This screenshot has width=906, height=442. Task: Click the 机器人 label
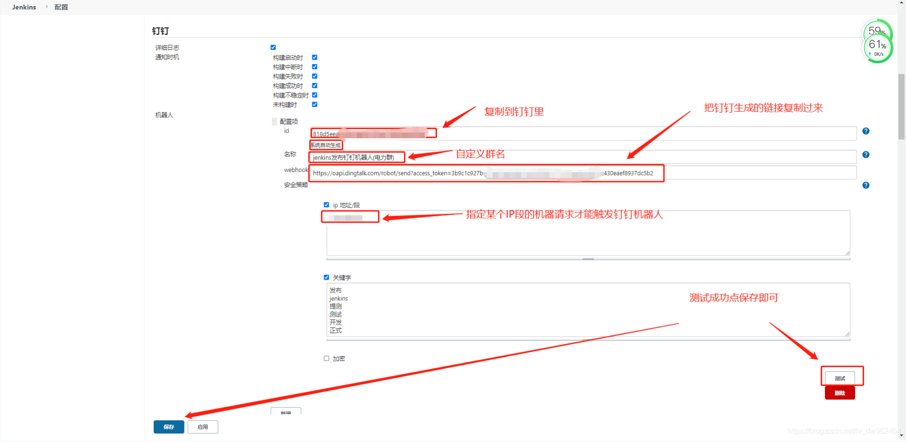[164, 115]
